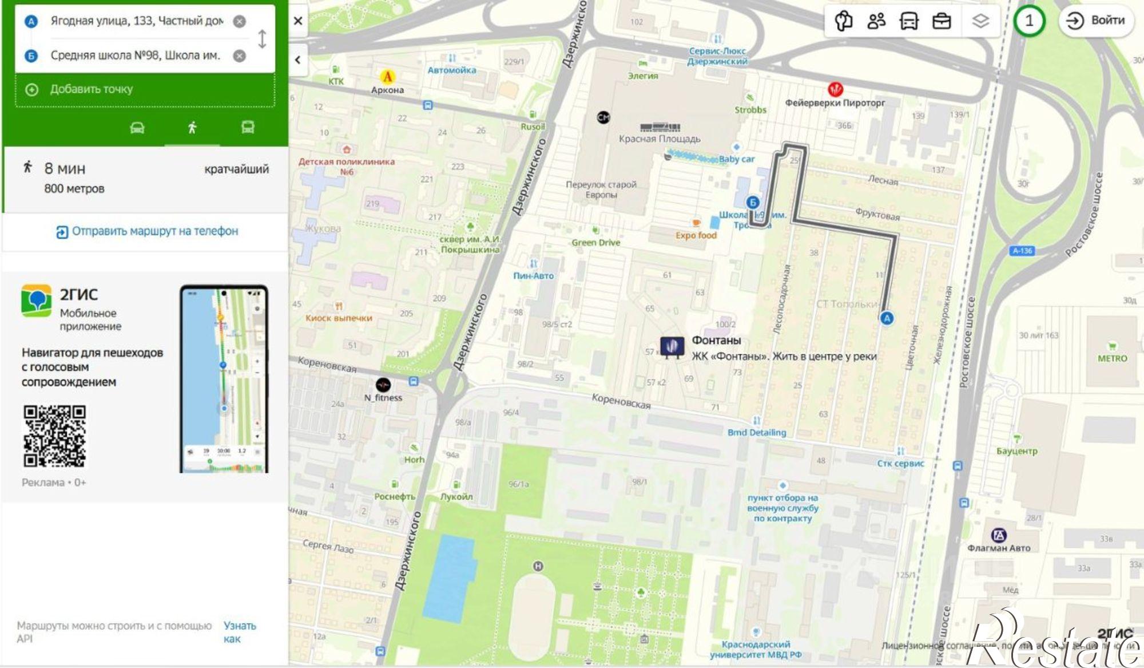The height and width of the screenshot is (668, 1144).
Task: Click the Лукойл gas station marker
Action: 456,485
